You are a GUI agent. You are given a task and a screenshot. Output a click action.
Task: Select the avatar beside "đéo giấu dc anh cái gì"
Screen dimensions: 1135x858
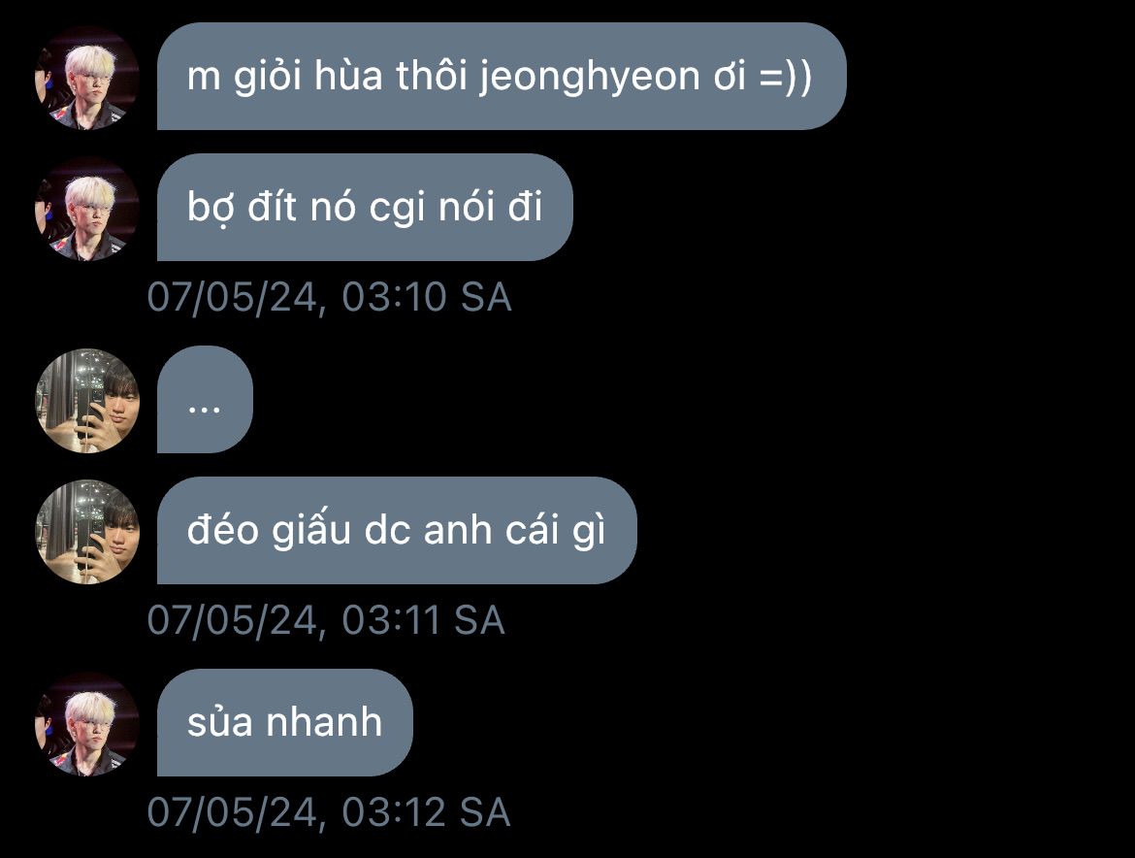coord(87,532)
